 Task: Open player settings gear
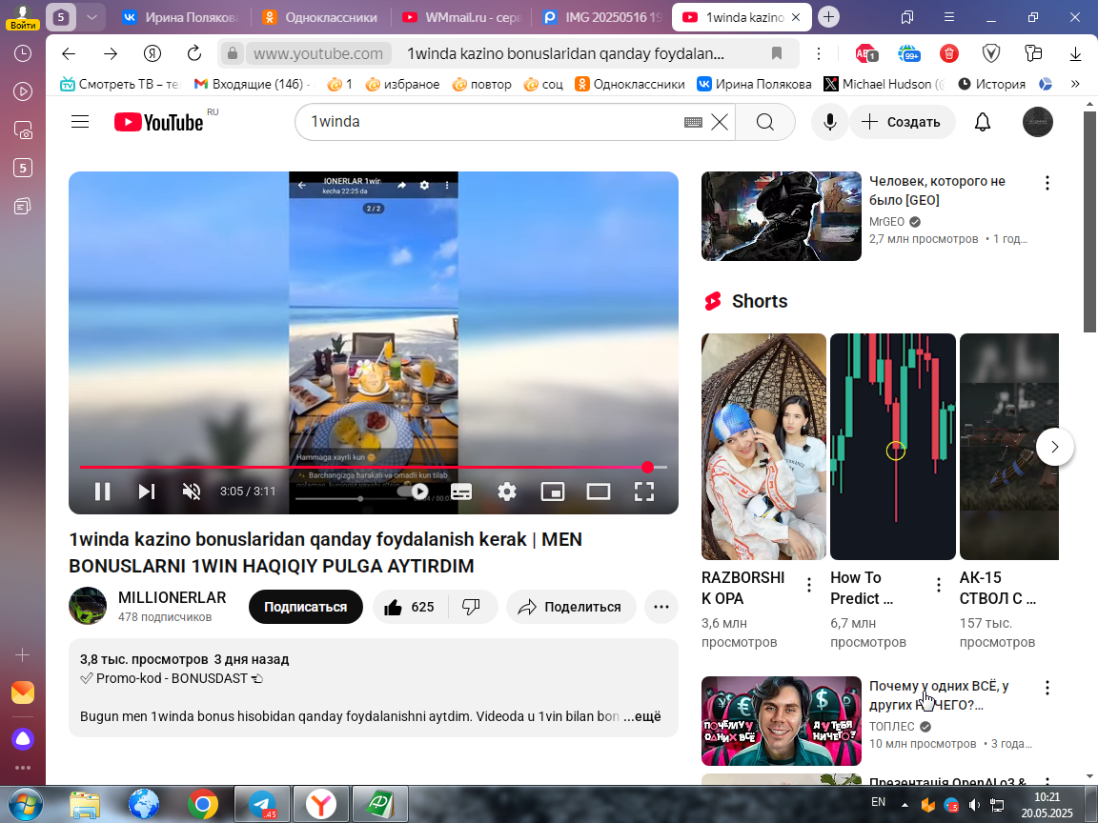click(x=507, y=492)
